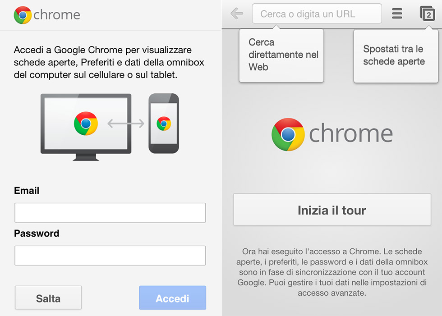Click the "chrome" wordmark in the sign-in header
442x316 pixels.
click(x=57, y=15)
